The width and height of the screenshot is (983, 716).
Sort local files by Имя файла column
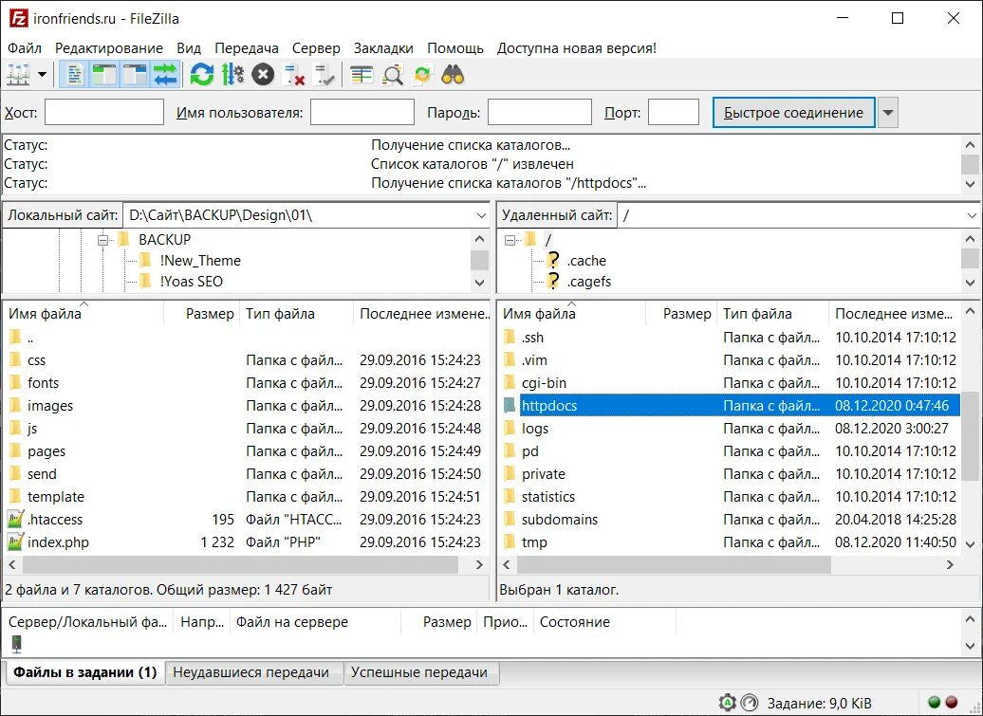[84, 313]
